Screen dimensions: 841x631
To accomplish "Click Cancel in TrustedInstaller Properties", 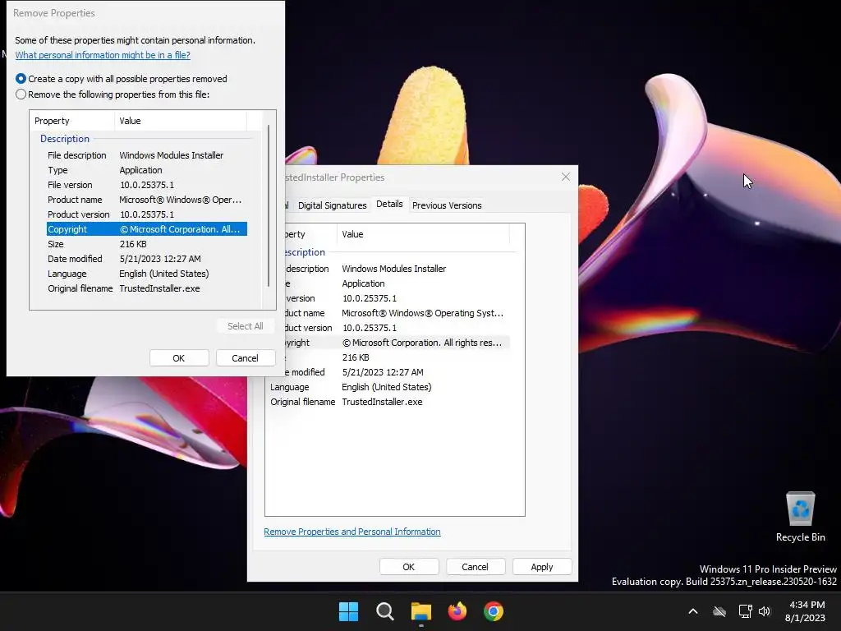I will [x=476, y=567].
